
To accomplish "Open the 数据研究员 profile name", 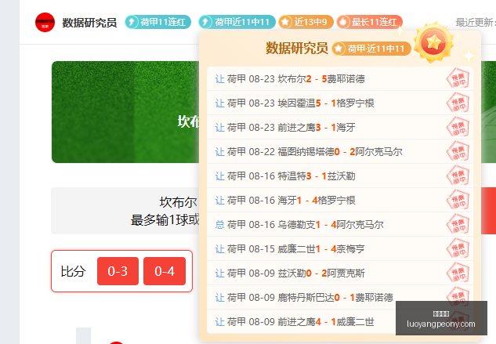I will (89, 23).
